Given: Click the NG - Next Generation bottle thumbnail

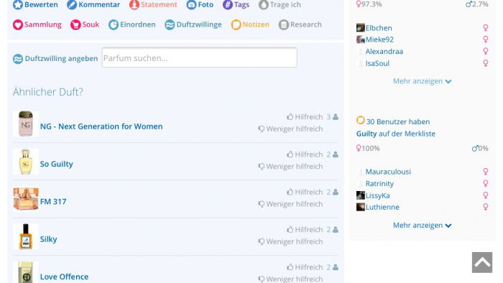Looking at the screenshot, I should [26, 124].
